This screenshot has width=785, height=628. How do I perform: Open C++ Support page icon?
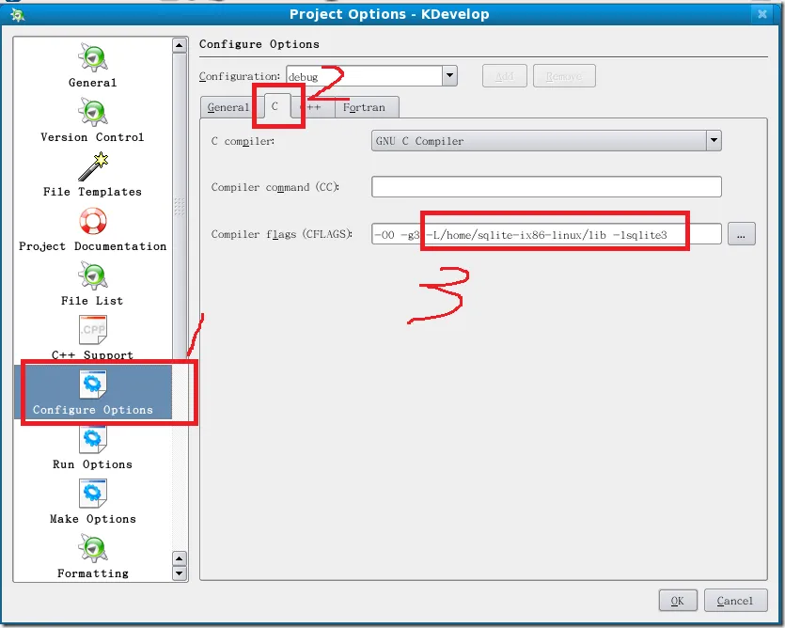point(93,330)
